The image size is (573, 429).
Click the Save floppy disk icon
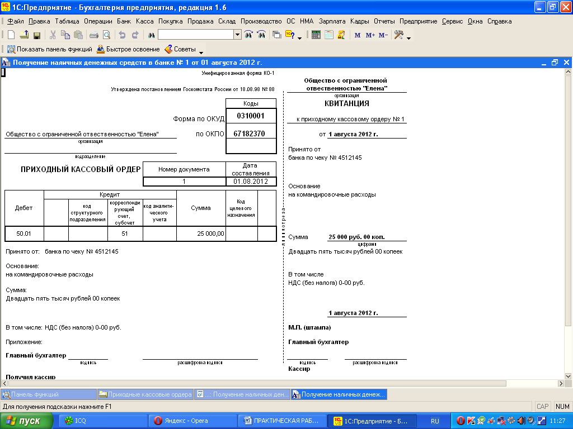(36, 35)
